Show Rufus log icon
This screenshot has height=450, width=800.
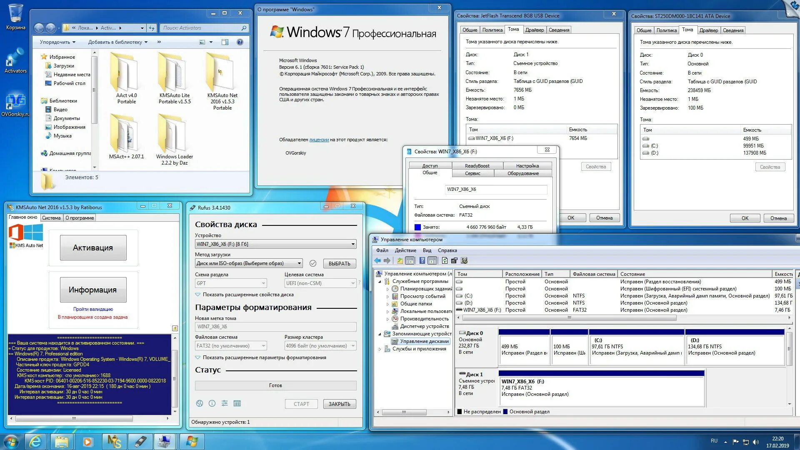pyautogui.click(x=237, y=403)
